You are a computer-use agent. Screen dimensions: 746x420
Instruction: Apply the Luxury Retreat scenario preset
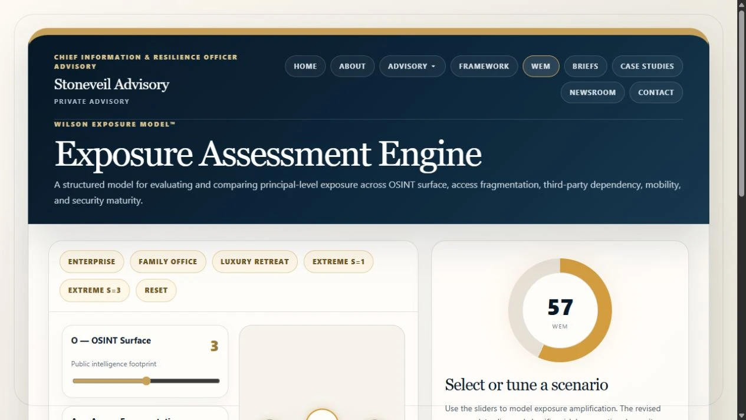[x=255, y=261]
